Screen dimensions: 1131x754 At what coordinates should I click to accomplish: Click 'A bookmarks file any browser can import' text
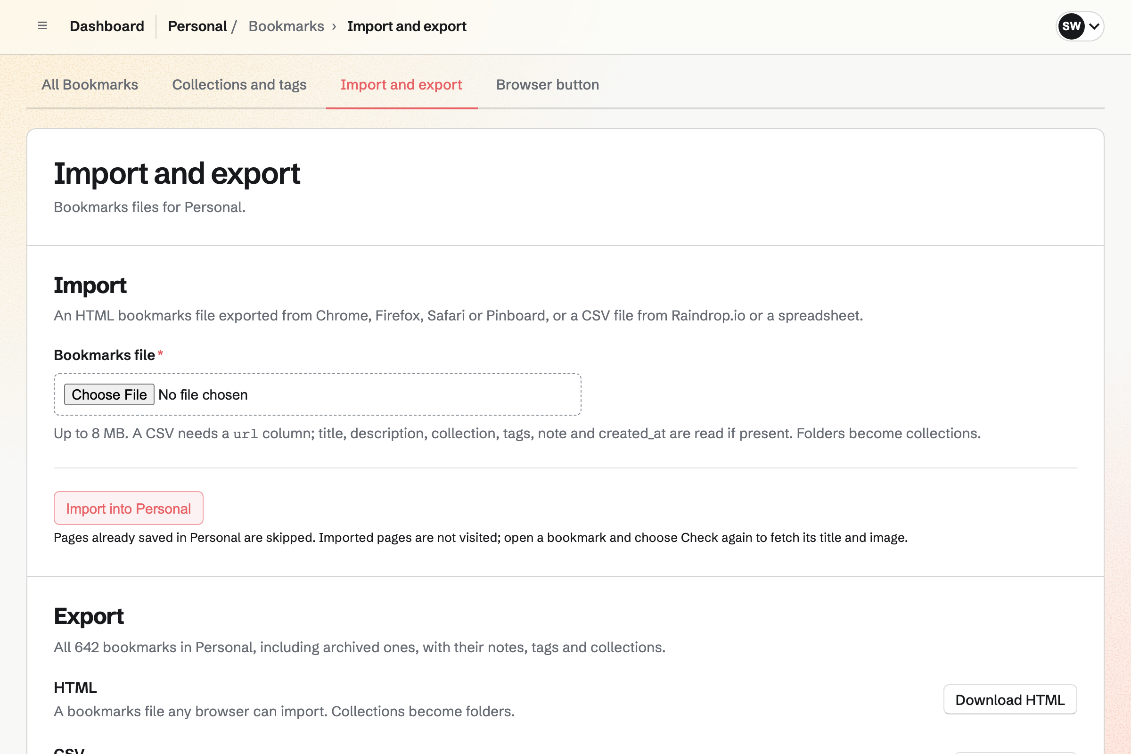coord(284,711)
